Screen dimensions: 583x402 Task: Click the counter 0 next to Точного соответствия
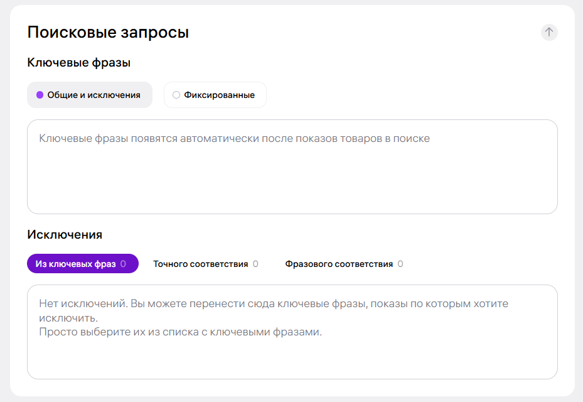255,264
